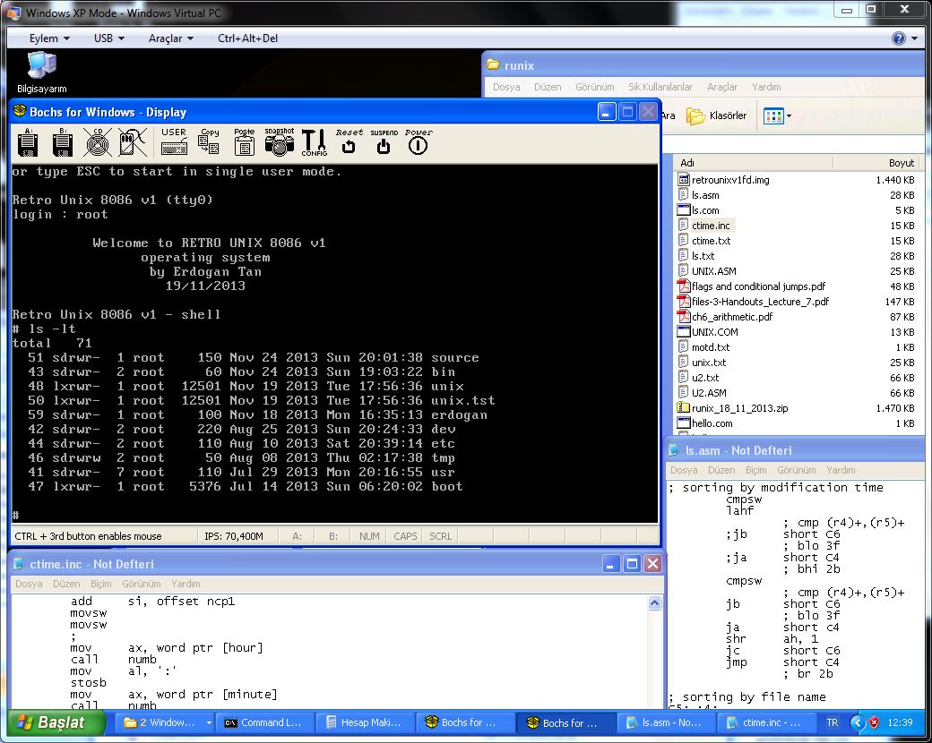Image resolution: width=932 pixels, height=743 pixels.
Task: Open Düzen menu in ctime.inc Notepad
Action: click(66, 584)
